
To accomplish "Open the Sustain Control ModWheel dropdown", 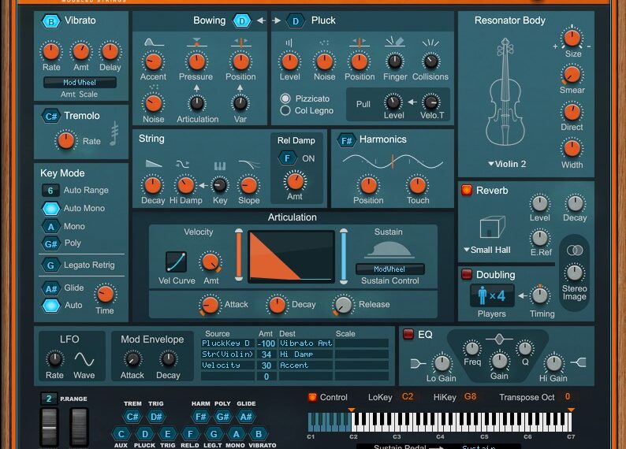I will pos(389,269).
